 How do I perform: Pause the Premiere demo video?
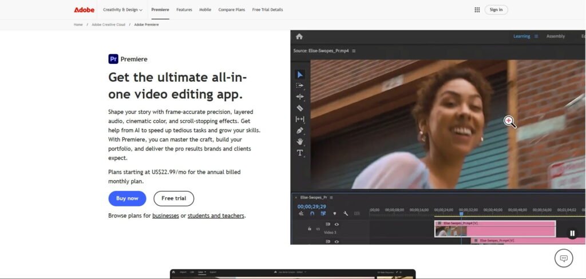point(572,233)
